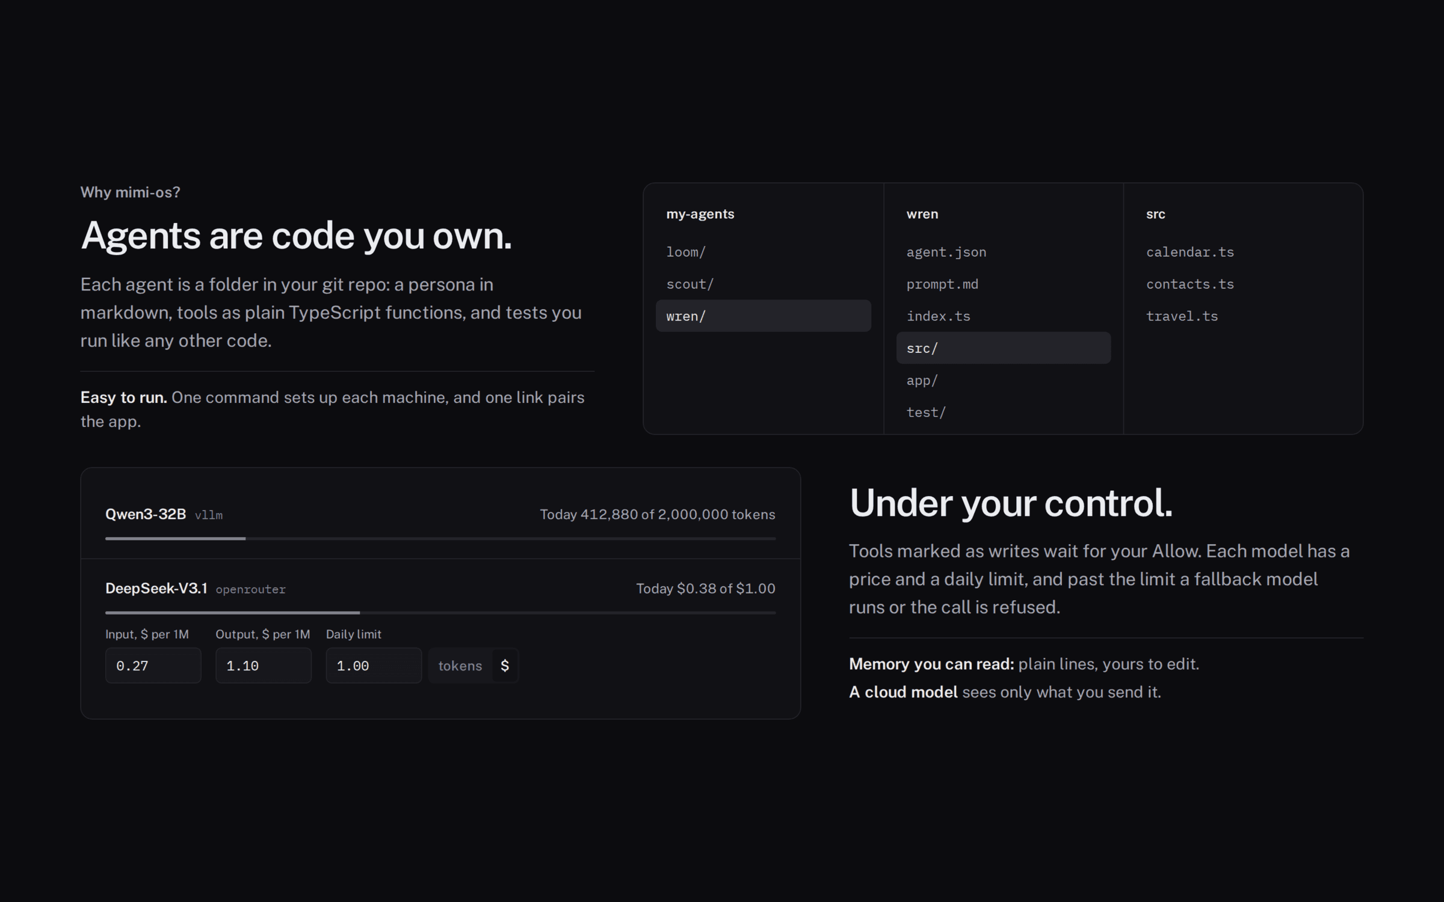Switch daily limit unit to tokens
The image size is (1444, 902).
460,666
